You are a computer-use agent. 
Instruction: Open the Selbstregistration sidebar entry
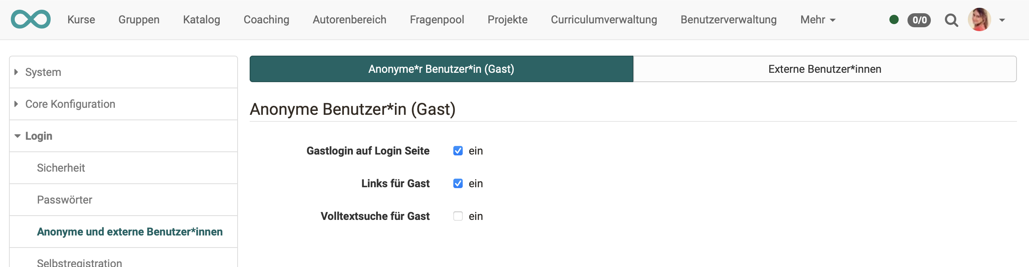coord(79,262)
